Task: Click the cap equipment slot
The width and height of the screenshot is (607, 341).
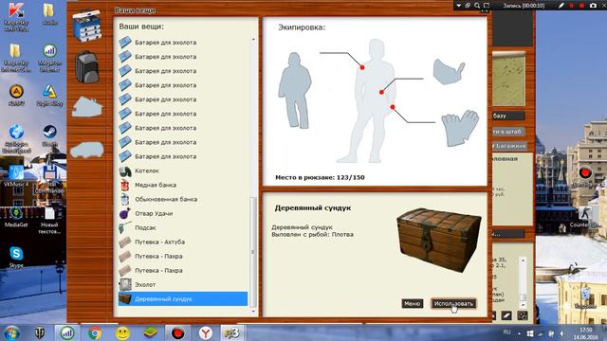Action: click(449, 72)
